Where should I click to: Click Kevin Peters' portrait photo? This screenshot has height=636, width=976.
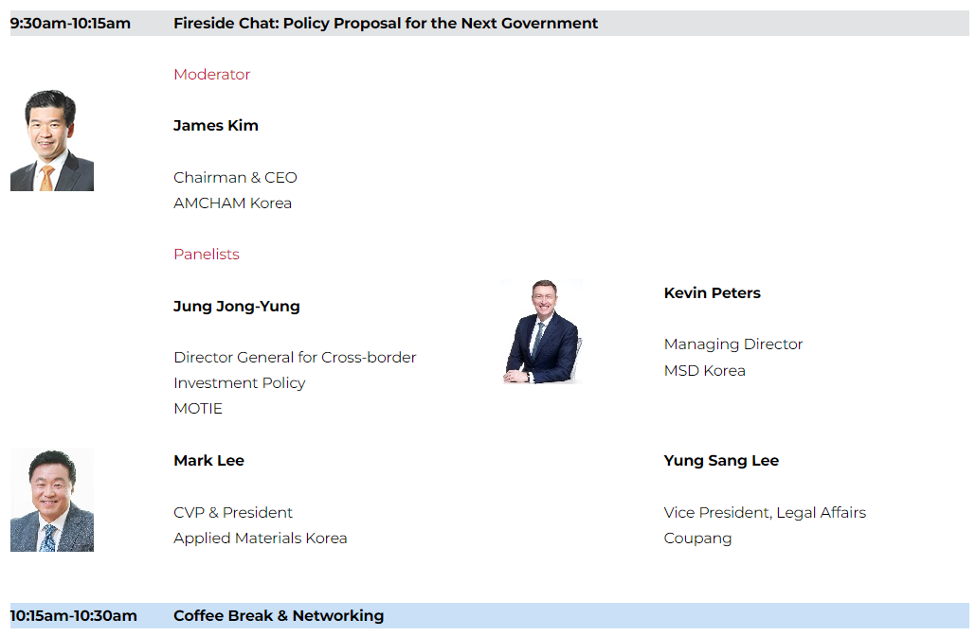pos(542,331)
